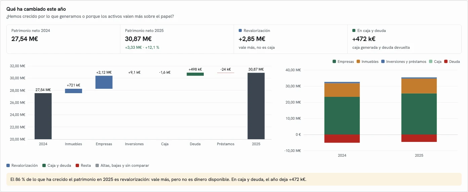468x192 pixels.
Task: Click the 32,00 M€ axis label on waterfall chart
Action: pyautogui.click(x=18, y=66)
